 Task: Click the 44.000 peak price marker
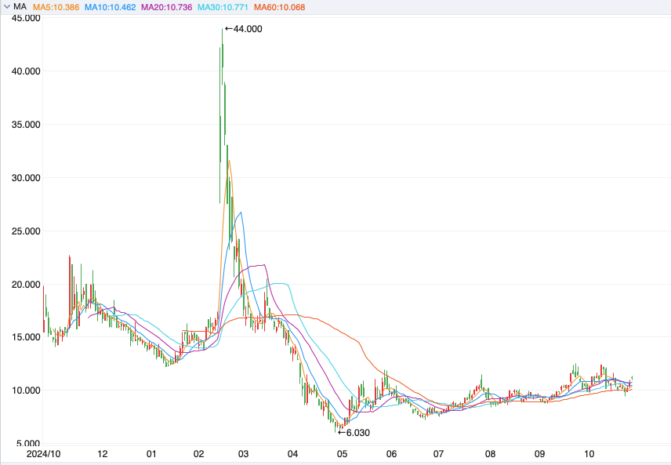[x=243, y=29]
